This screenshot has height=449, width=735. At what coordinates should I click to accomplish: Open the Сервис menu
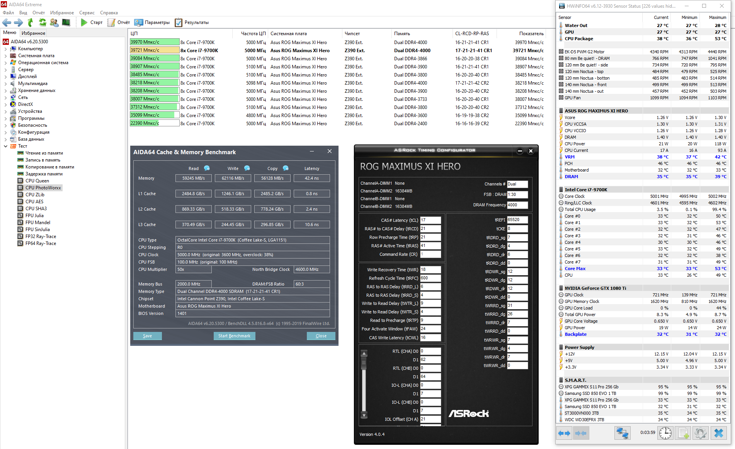click(87, 13)
